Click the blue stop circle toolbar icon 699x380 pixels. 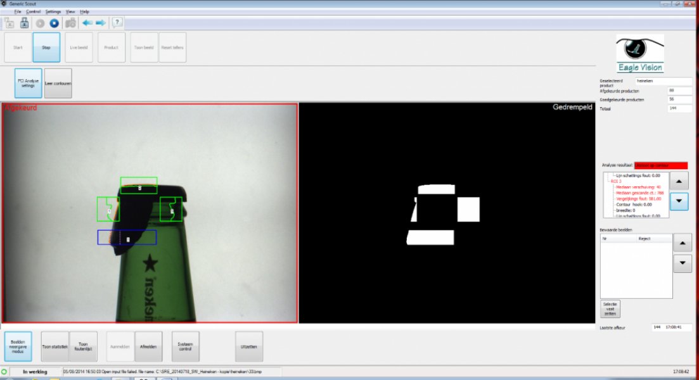pos(54,23)
